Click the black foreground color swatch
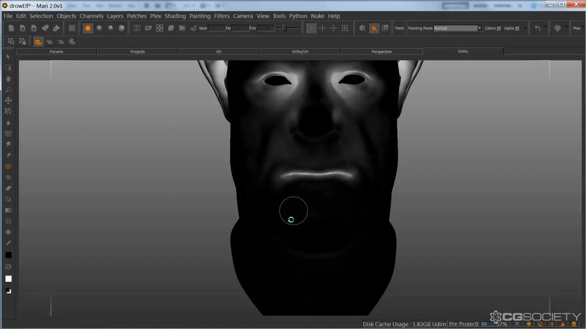Screen dimensions: 586x329 click(8, 255)
